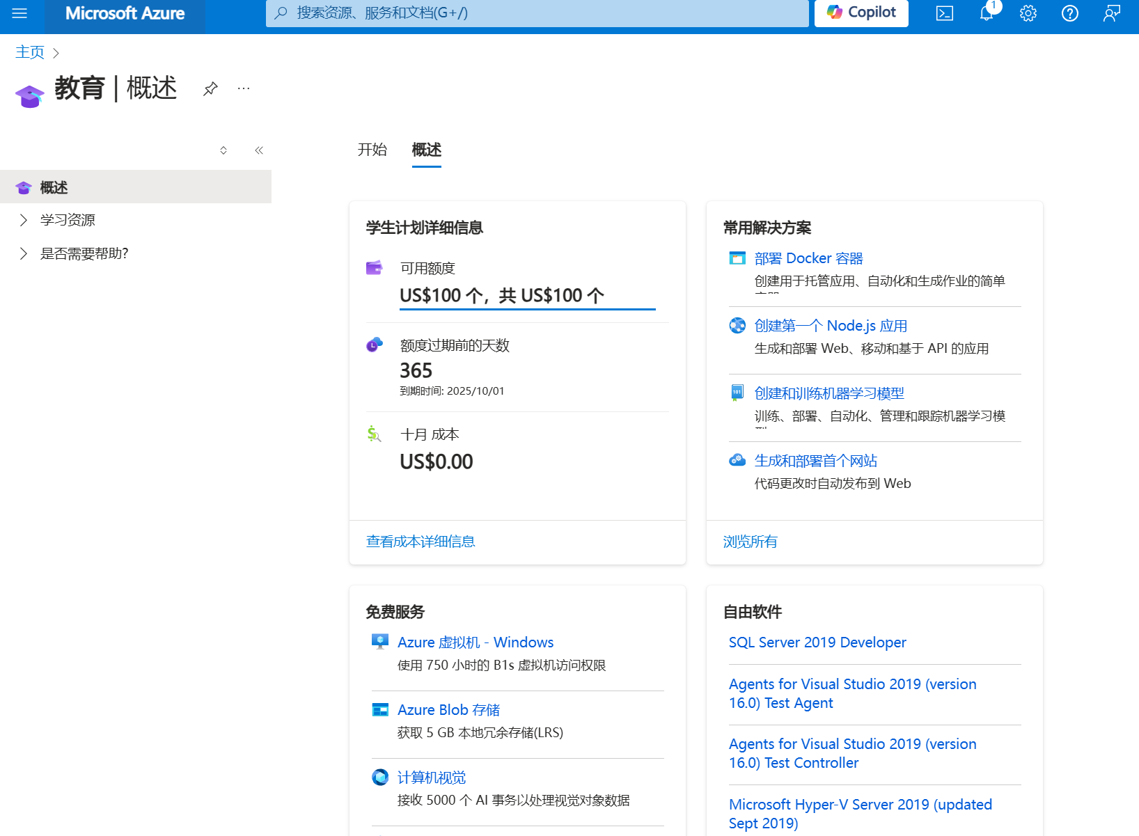Pin the 教育 overview page
This screenshot has height=836, width=1139.
pyautogui.click(x=210, y=88)
